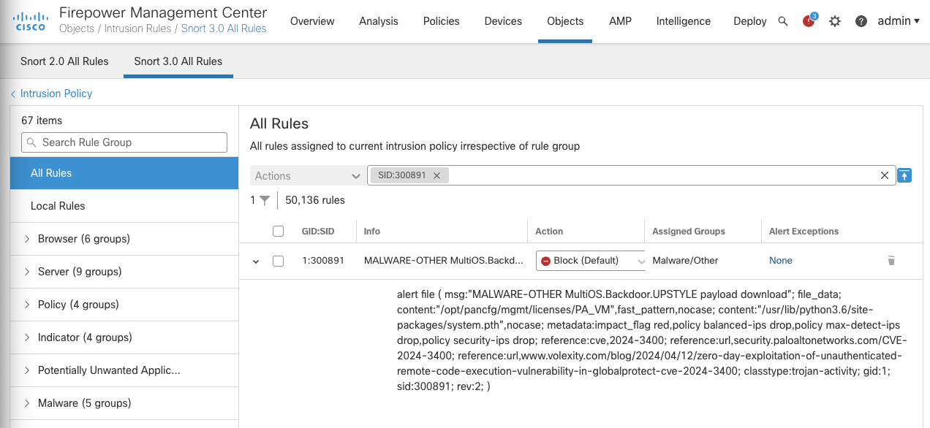This screenshot has height=428, width=930.
Task: Open the settings gear icon
Action: point(834,21)
